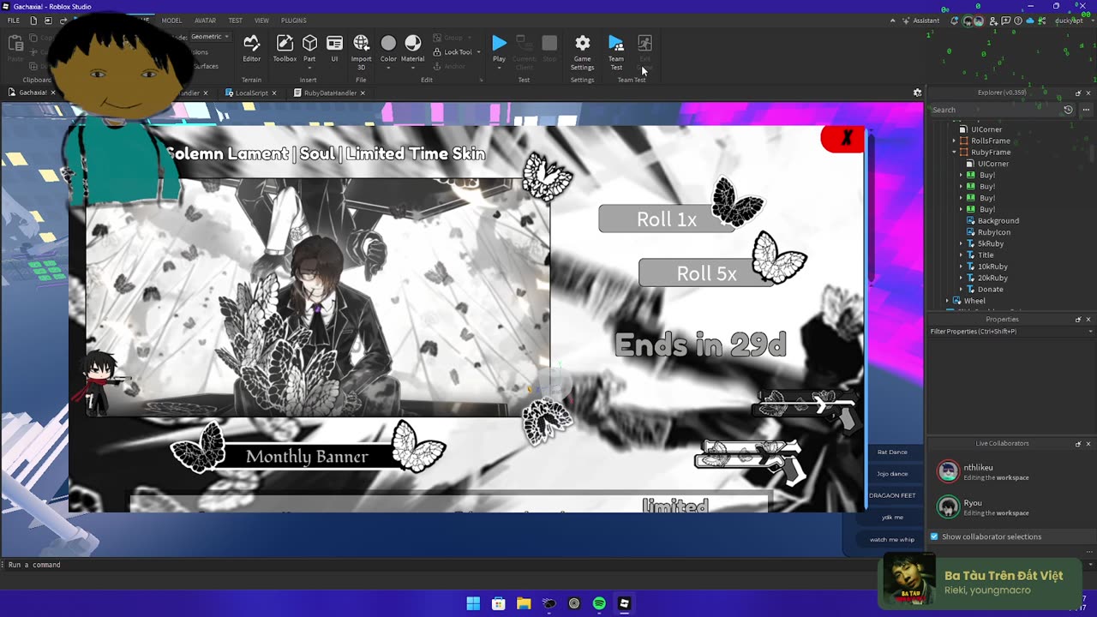
Task: Click the DRAGAON FEET emote button
Action: (x=892, y=495)
